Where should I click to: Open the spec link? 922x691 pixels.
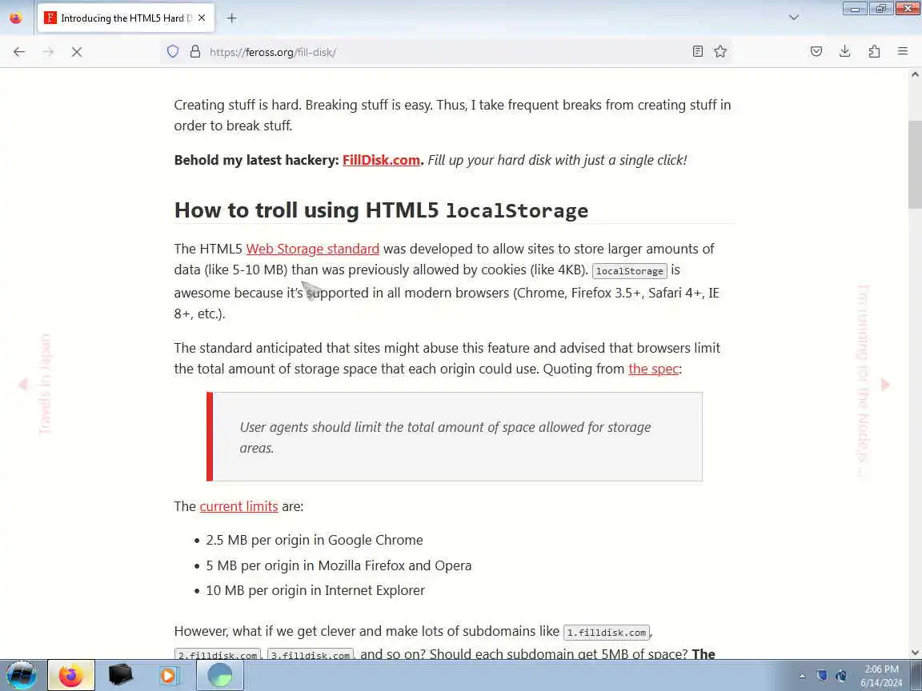653,369
